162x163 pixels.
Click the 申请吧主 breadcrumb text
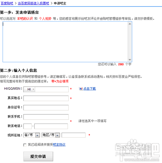click(60, 3)
